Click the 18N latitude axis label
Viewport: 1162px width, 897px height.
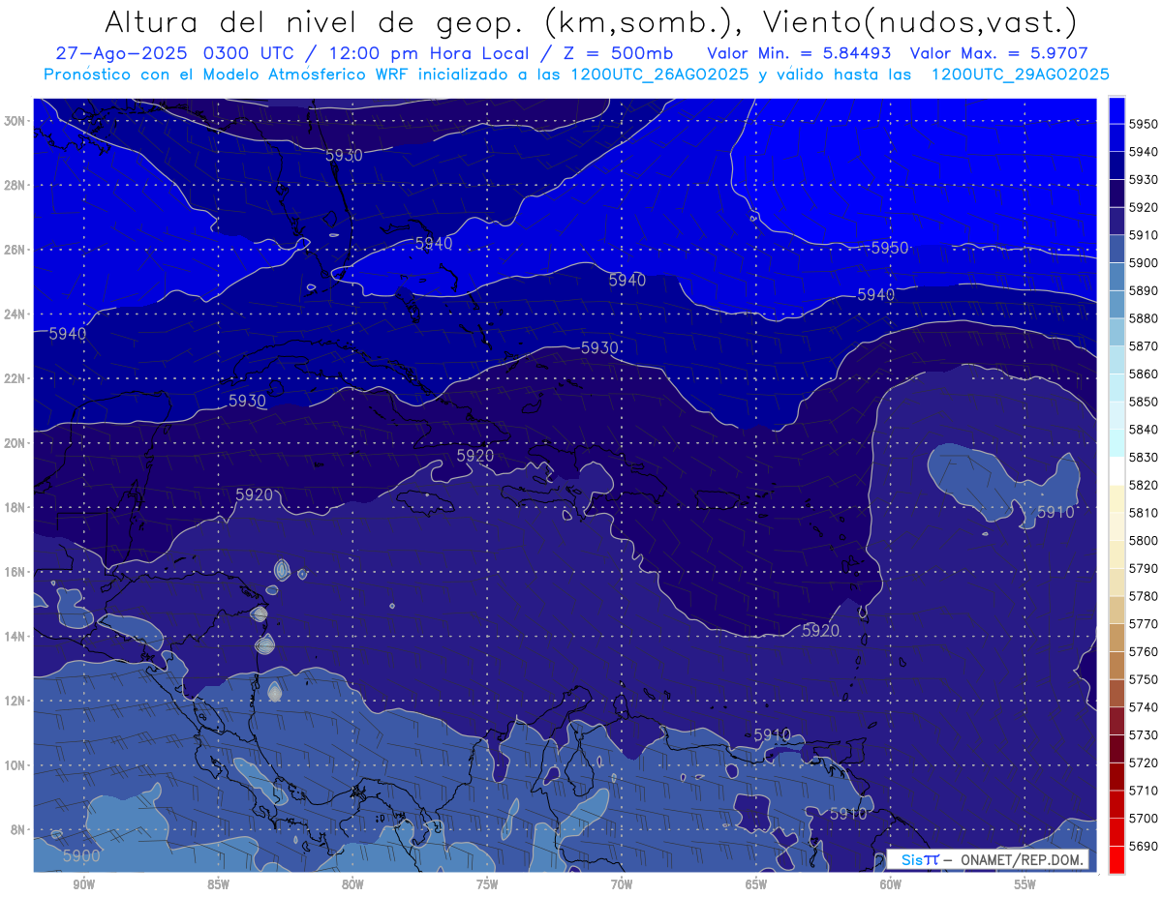click(15, 507)
